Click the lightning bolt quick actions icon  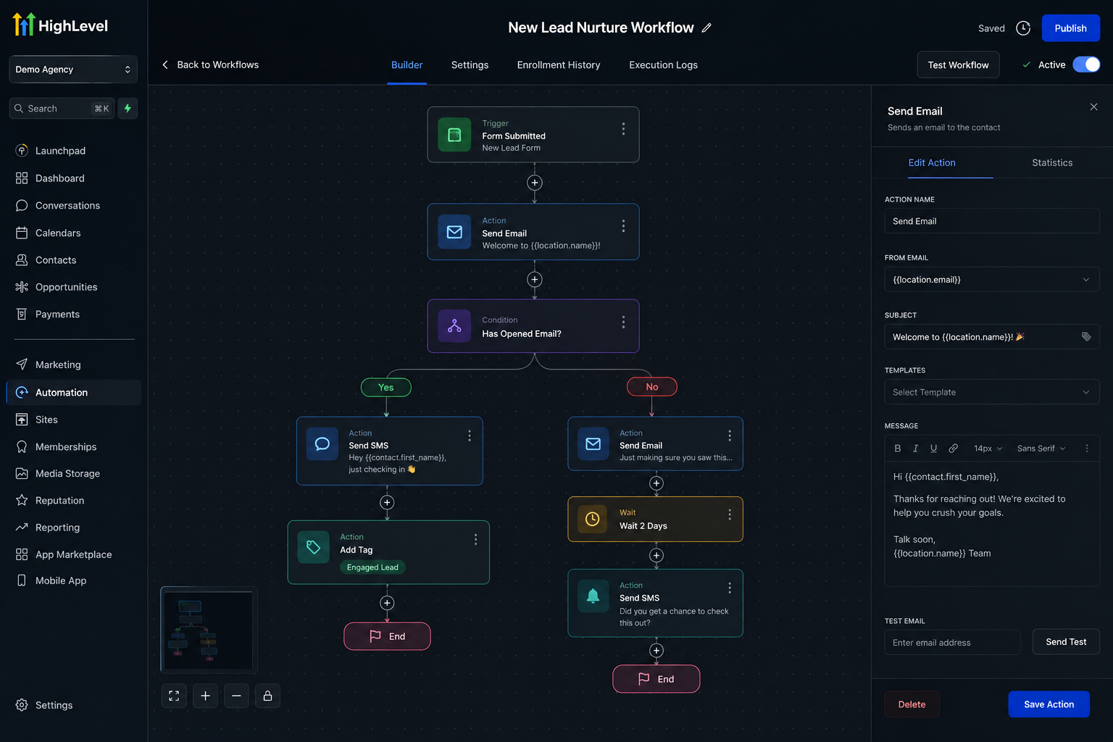(x=128, y=109)
